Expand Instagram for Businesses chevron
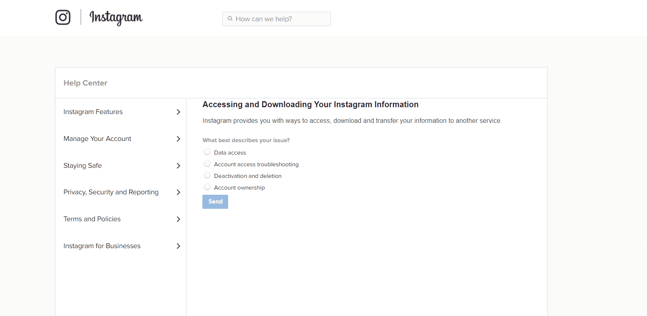Screen dimensions: 647x316 (x=178, y=246)
